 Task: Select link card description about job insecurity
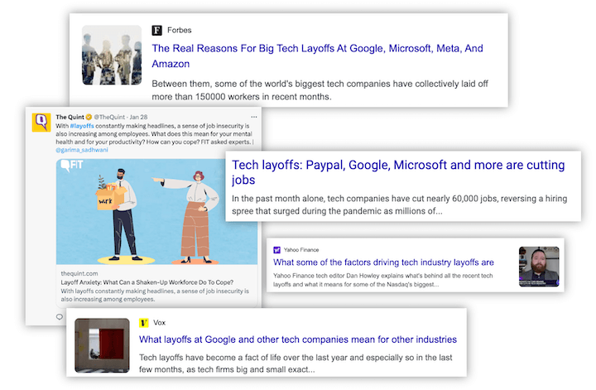click(x=155, y=296)
